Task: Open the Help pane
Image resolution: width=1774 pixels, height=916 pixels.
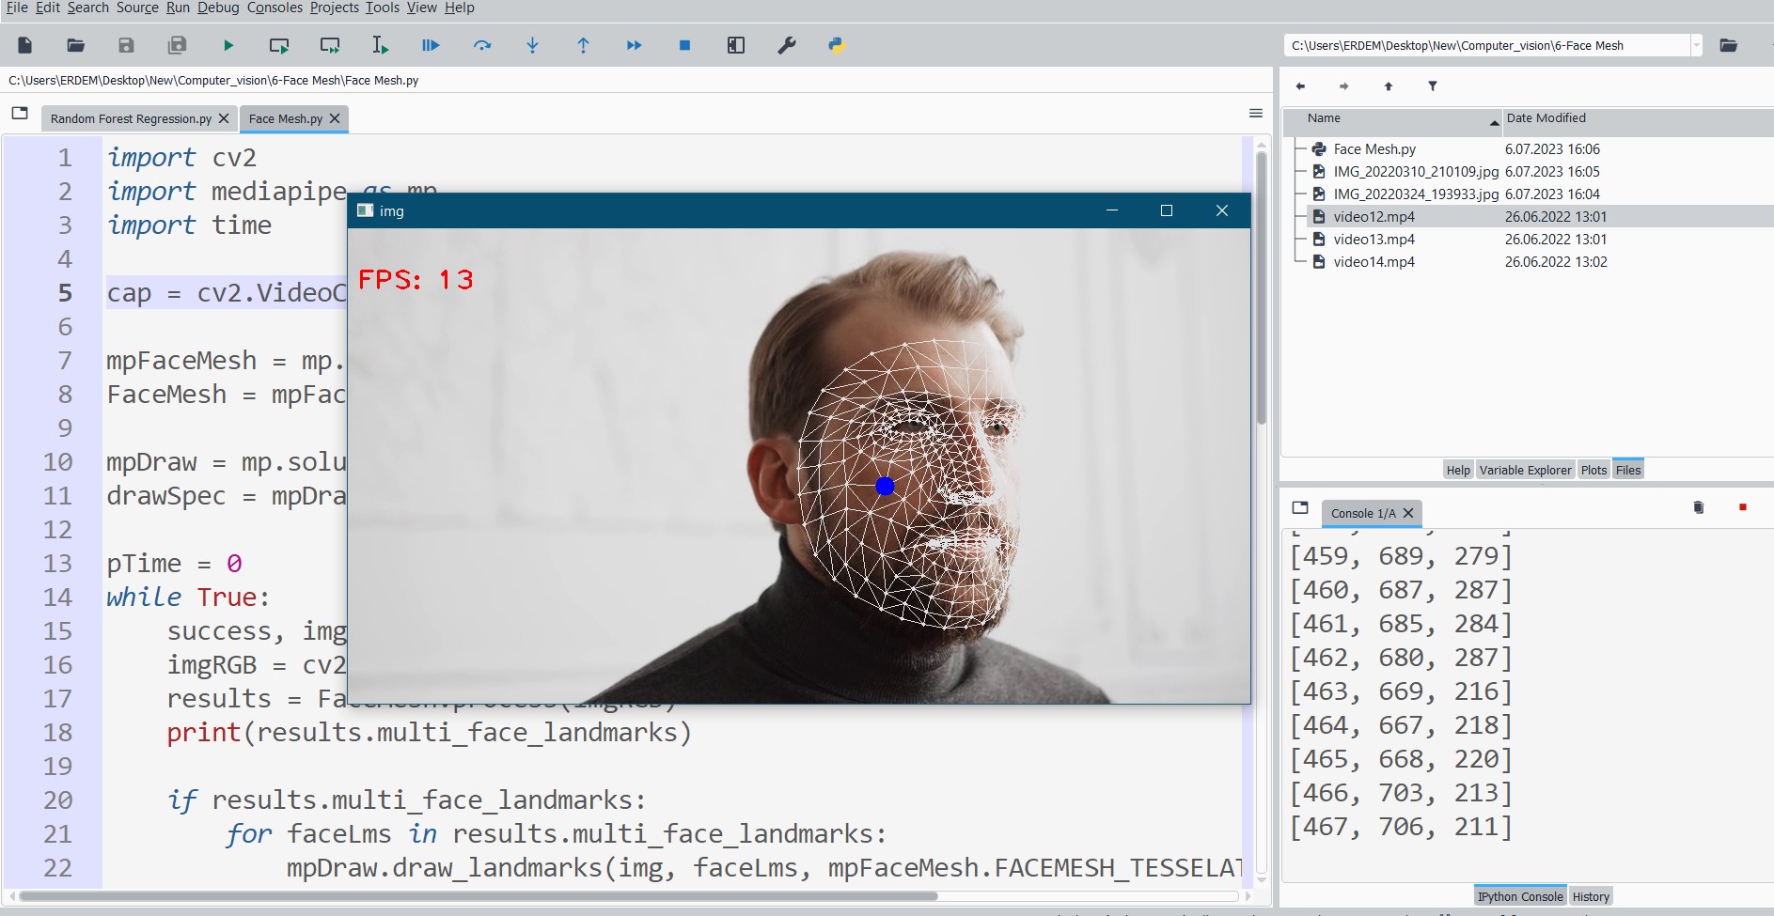Action: point(1457,470)
